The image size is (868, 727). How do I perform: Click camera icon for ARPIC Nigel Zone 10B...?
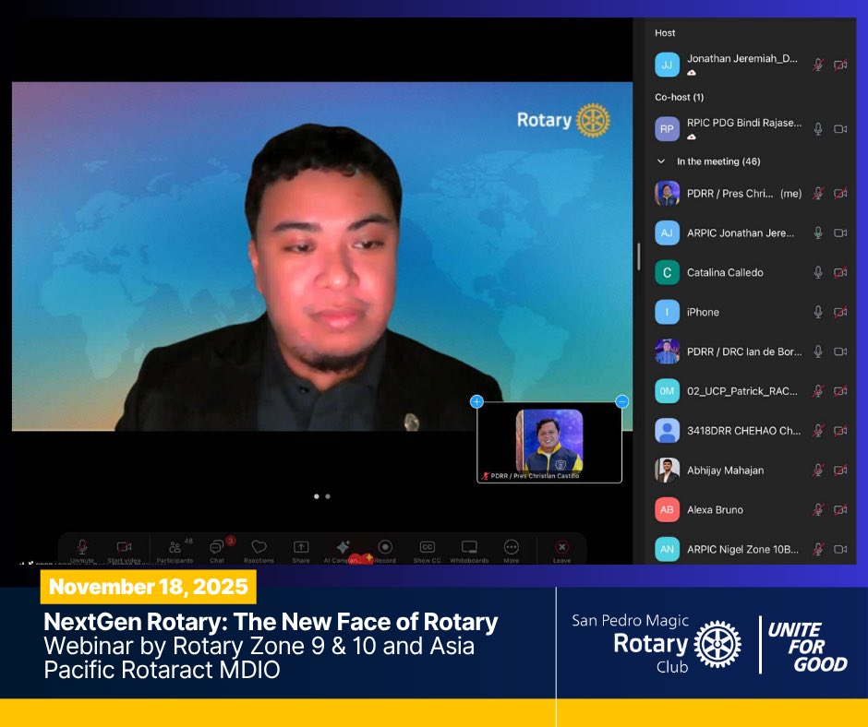point(840,549)
